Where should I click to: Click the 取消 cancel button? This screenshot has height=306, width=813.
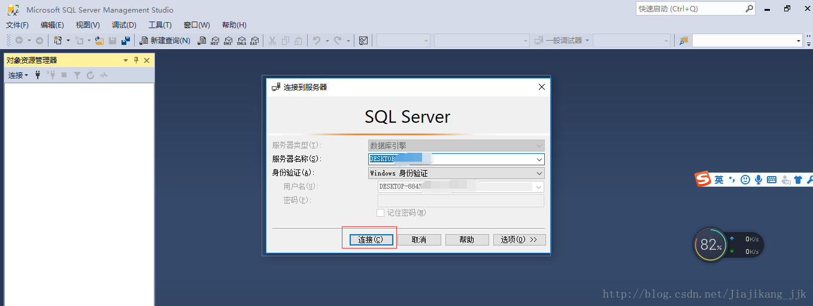point(419,240)
